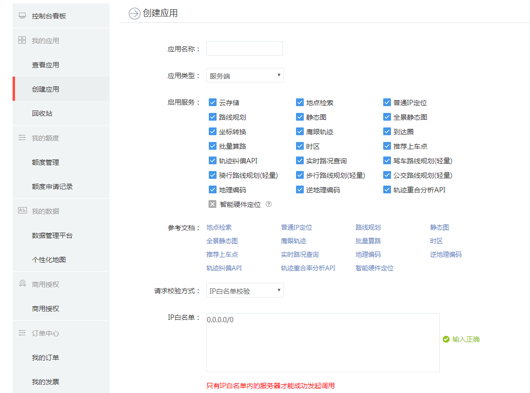Open the 地点检索 reference document link
The image size is (530, 393).
tap(219, 227)
